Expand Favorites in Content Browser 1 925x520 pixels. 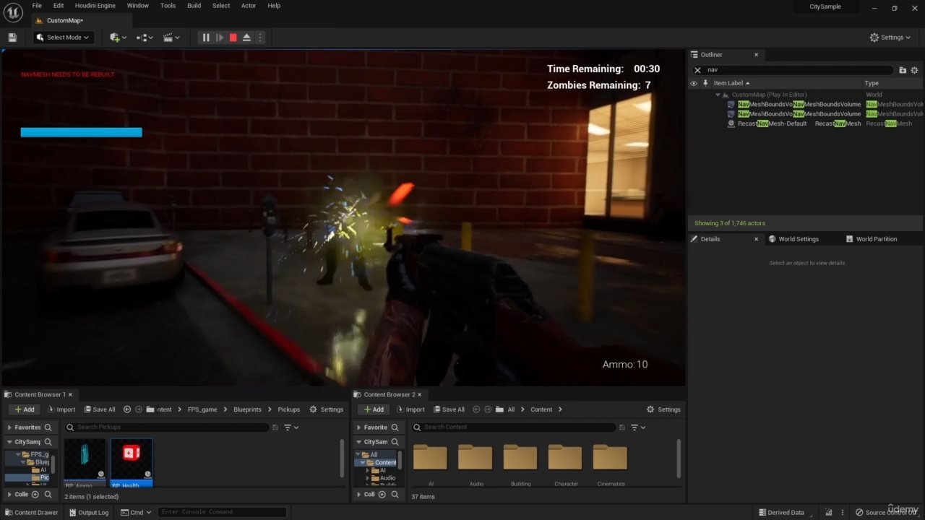[x=10, y=428]
